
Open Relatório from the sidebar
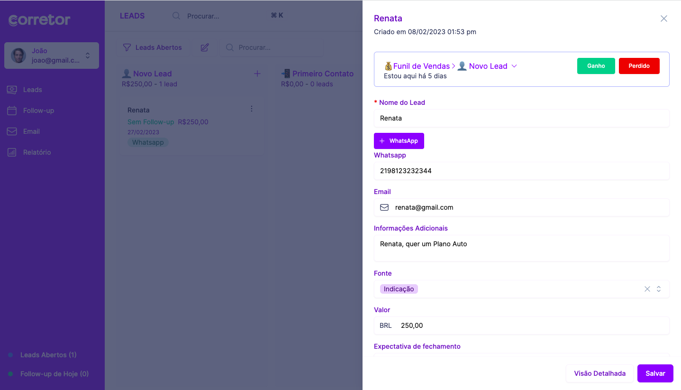point(37,152)
